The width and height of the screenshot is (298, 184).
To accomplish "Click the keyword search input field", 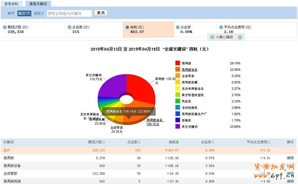I will tap(70, 13).
